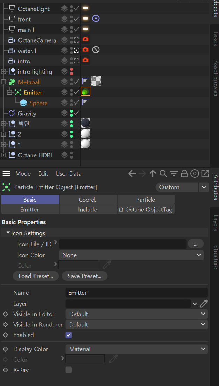This screenshot has height=386, width=219.
Task: Uncheck the Enabled checkbox
Action: tap(69, 335)
